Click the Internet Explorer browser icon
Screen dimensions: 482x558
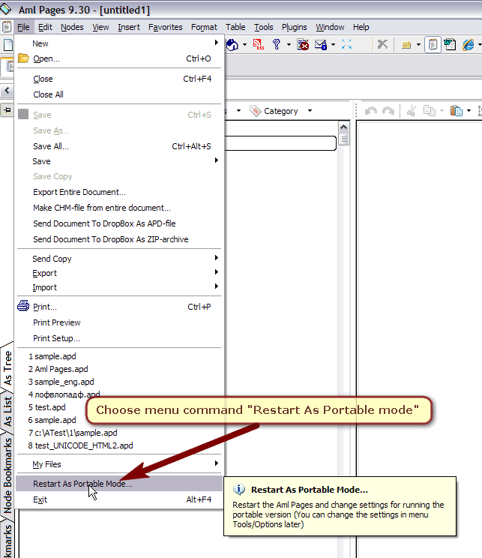[x=468, y=45]
